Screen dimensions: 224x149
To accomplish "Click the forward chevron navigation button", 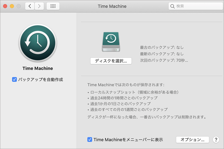I will point(39,6).
